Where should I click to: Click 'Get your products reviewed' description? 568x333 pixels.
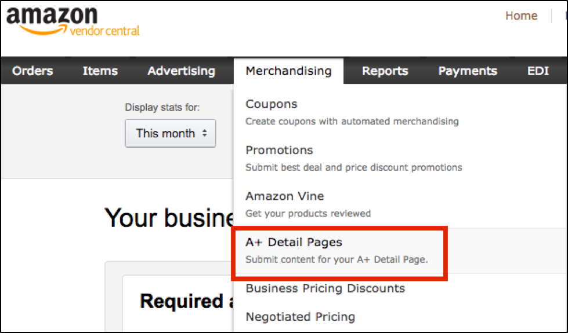click(x=308, y=213)
